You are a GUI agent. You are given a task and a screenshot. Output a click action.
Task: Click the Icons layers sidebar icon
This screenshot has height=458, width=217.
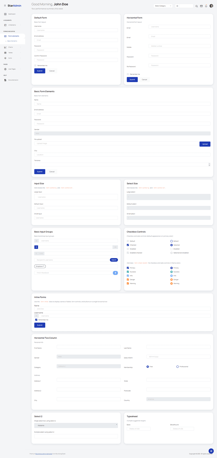[x=5, y=58]
